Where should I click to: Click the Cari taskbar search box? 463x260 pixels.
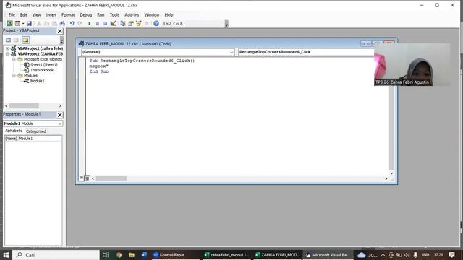pos(56,255)
